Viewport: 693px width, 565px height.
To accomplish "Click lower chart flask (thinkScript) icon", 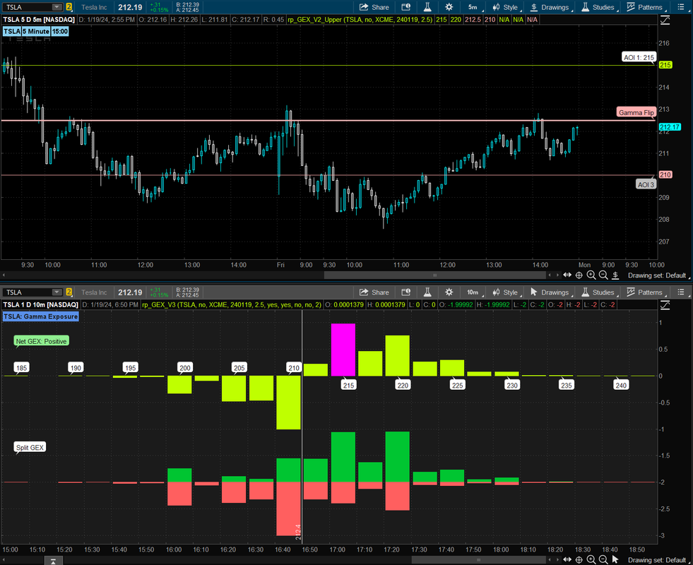I will (427, 292).
